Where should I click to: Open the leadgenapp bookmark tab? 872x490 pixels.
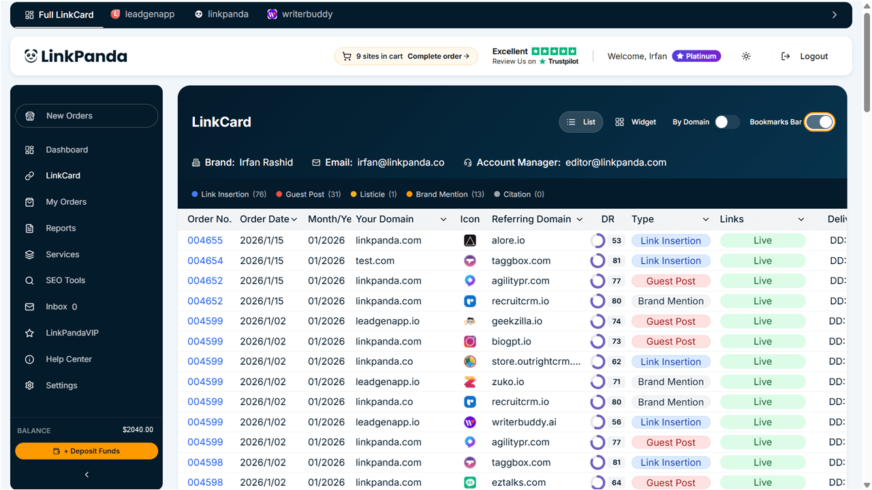(x=142, y=14)
